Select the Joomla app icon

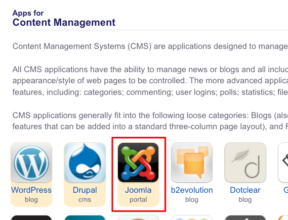coord(138,162)
